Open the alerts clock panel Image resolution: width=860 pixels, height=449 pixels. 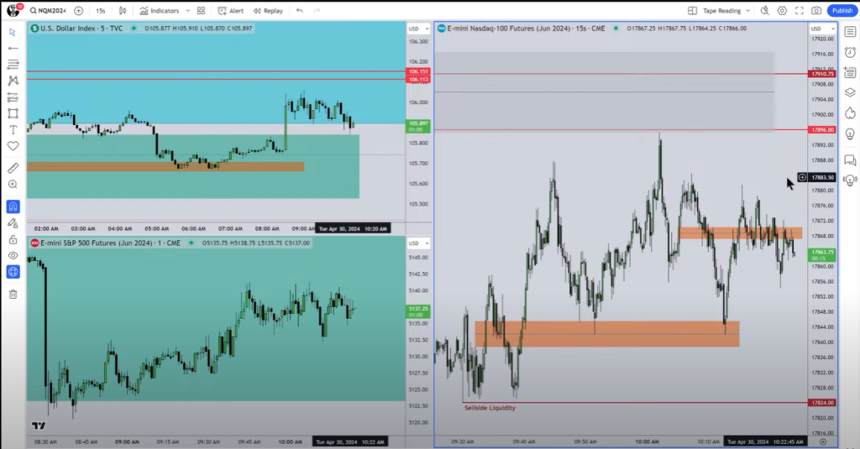click(x=850, y=52)
